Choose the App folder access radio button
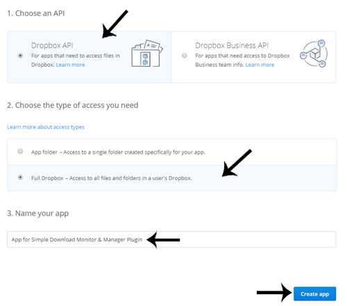 (20, 152)
